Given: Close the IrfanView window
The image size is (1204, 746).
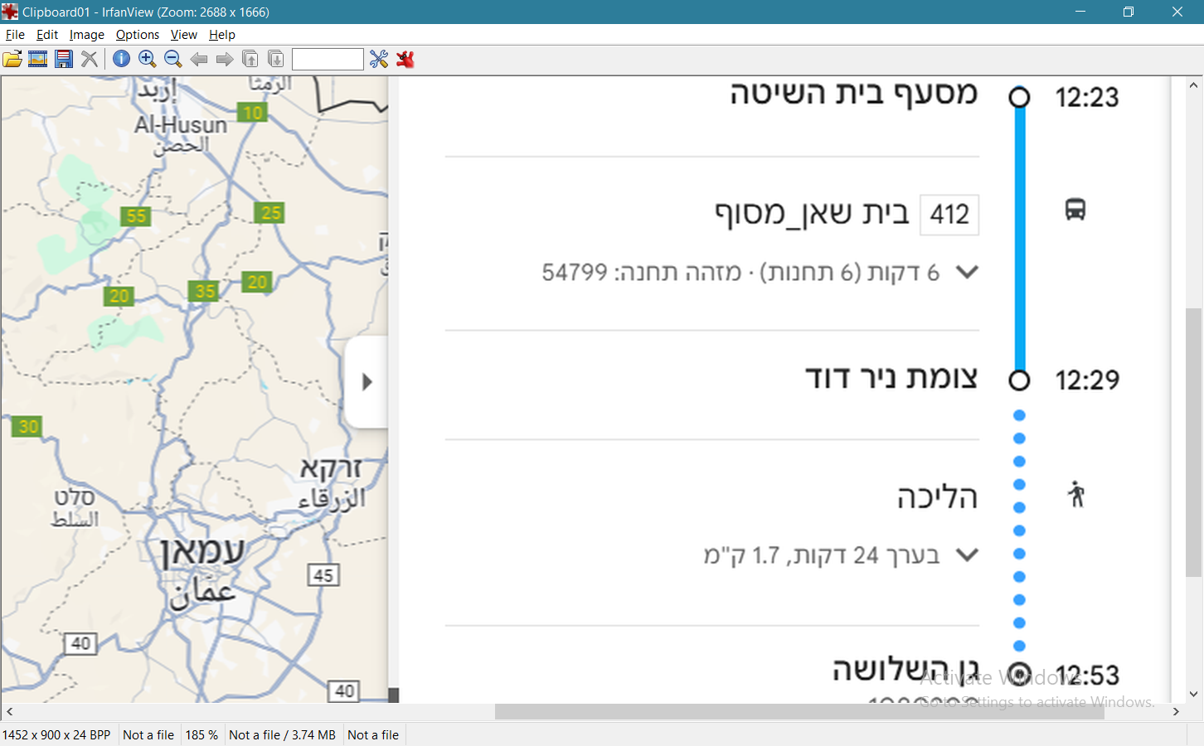Looking at the screenshot, I should pyautogui.click(x=1177, y=12).
